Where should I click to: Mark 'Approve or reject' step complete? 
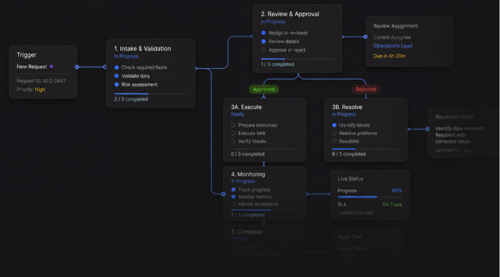tap(263, 50)
